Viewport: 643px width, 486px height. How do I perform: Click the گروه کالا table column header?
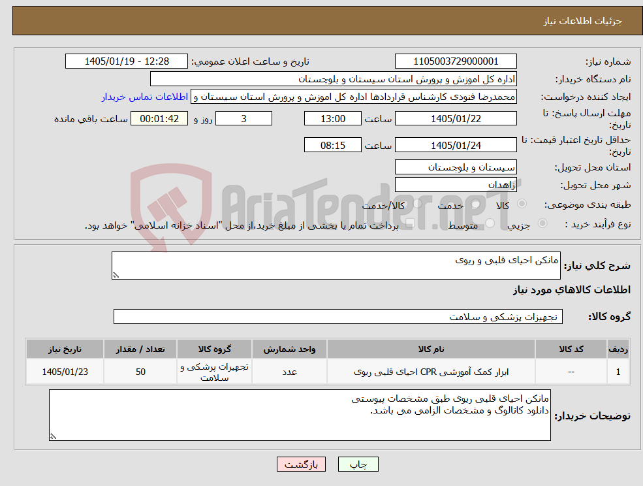215,349
